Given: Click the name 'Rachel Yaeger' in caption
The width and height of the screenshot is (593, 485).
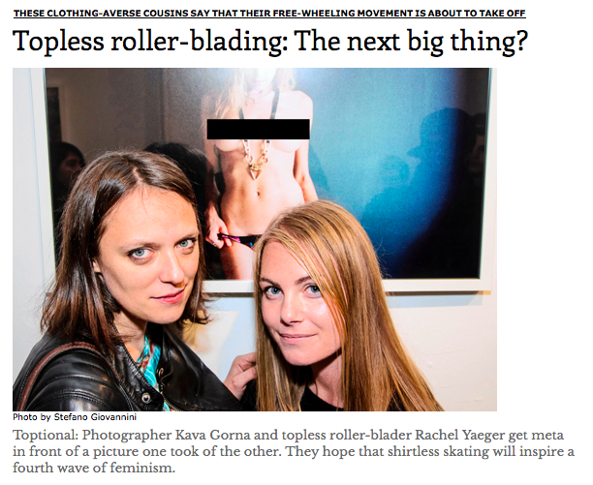Looking at the screenshot, I should (460, 435).
